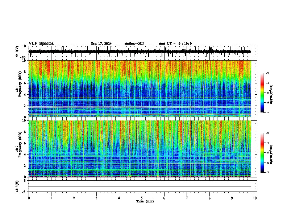
Task: Click the ch.1 color bar log(PSD) label
Action: 271,94
